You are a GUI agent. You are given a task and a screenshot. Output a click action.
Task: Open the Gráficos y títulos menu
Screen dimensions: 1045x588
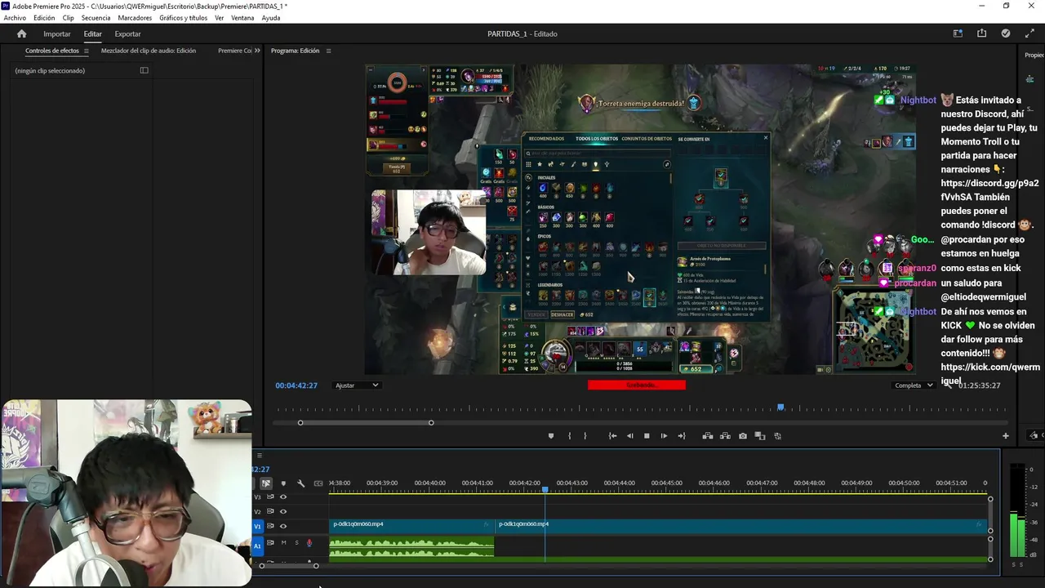[x=183, y=18]
